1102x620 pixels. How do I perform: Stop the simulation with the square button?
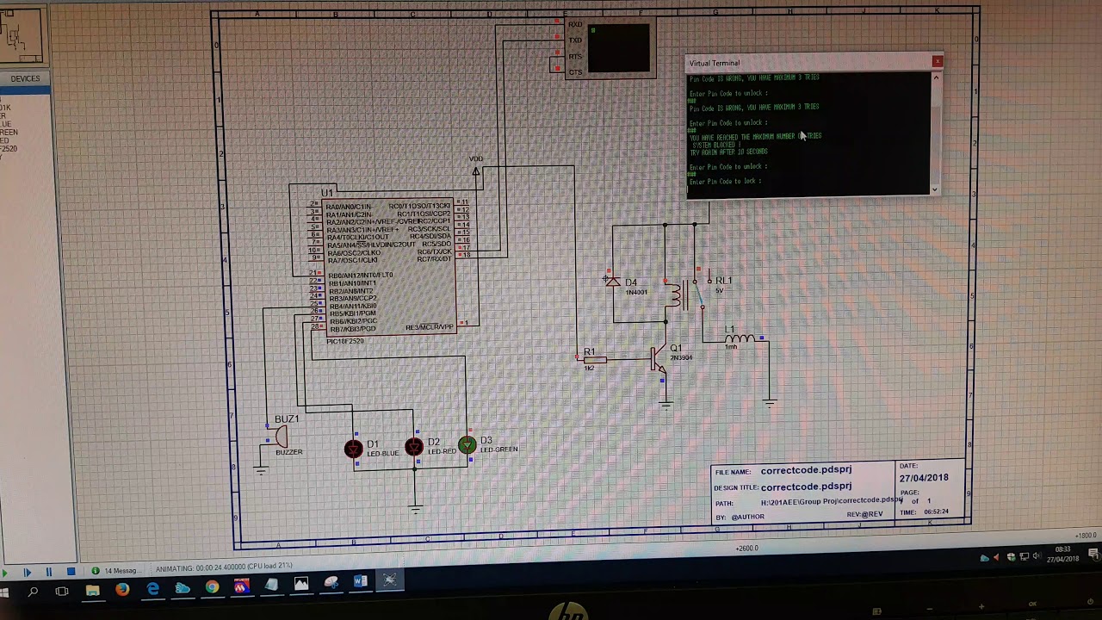point(71,572)
